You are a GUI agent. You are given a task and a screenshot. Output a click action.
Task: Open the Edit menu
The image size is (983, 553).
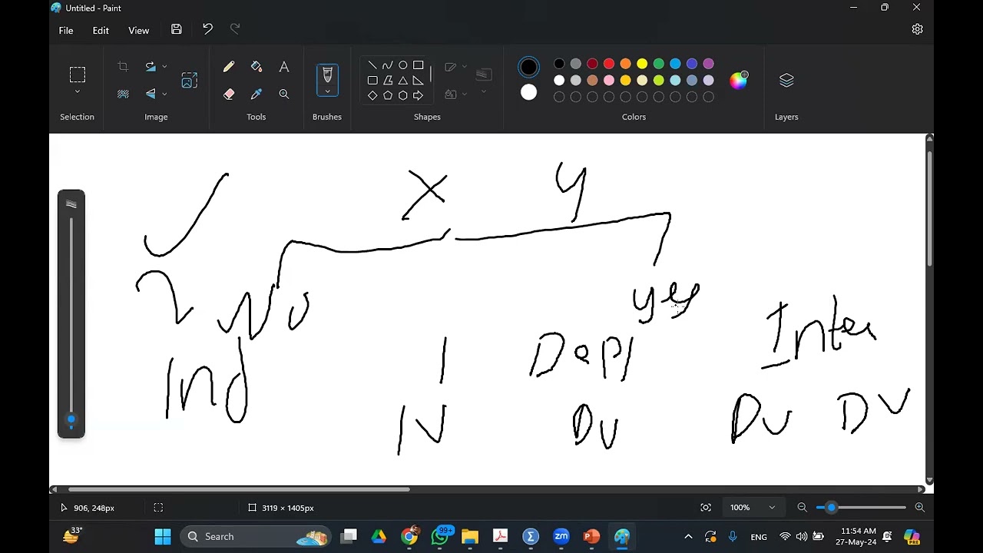click(x=101, y=30)
